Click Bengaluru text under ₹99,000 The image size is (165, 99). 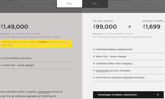click(x=97, y=34)
